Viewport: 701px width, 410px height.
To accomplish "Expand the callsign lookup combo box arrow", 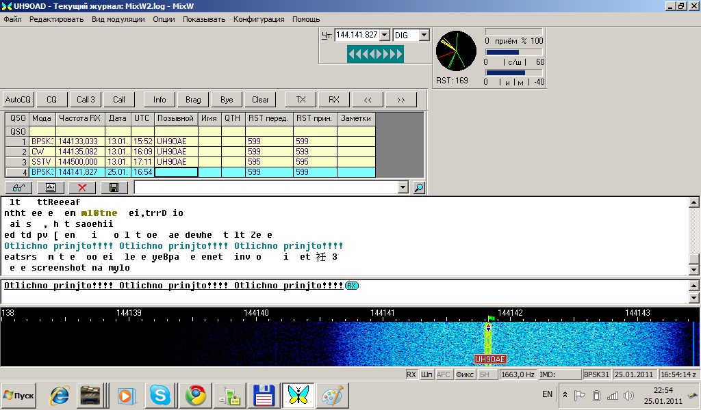I will point(403,187).
